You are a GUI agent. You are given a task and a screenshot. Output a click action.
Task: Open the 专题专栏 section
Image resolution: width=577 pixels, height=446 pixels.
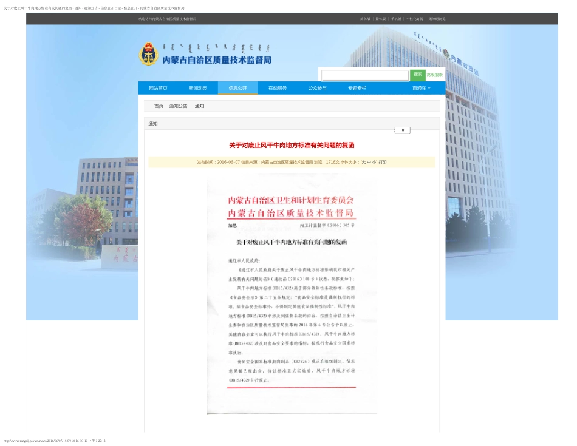pos(357,87)
